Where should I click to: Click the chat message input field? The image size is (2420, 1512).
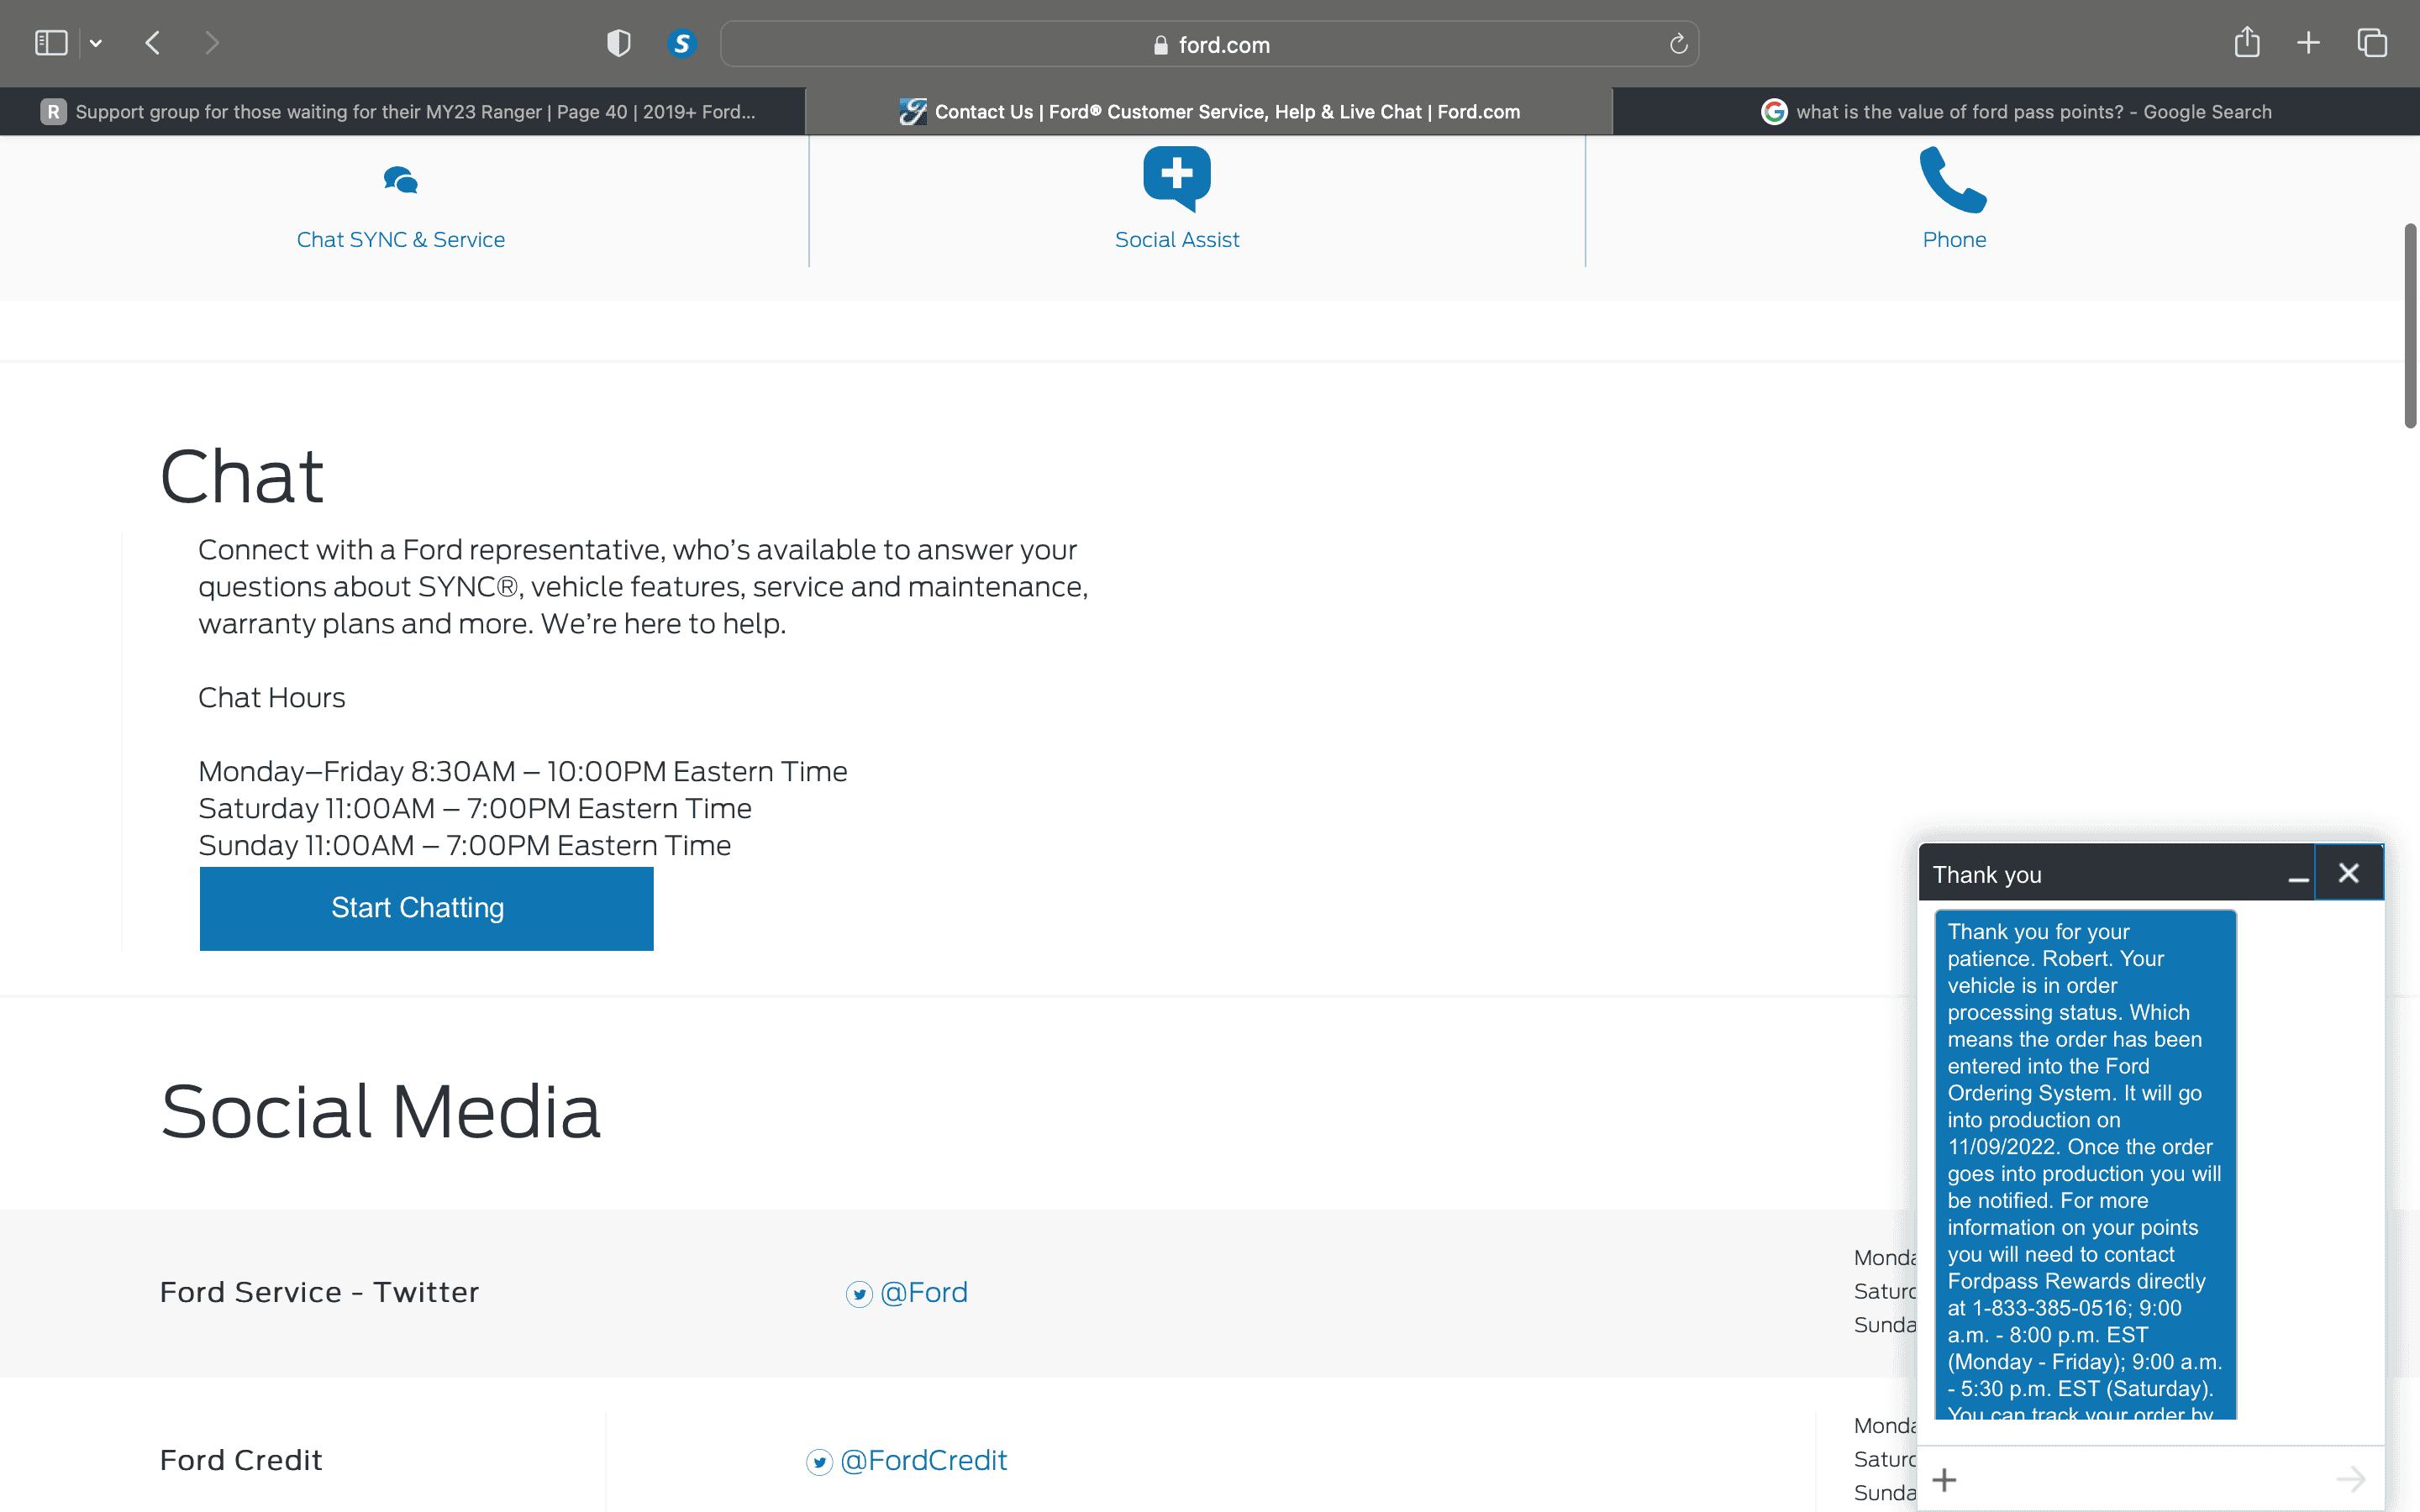[2145, 1479]
